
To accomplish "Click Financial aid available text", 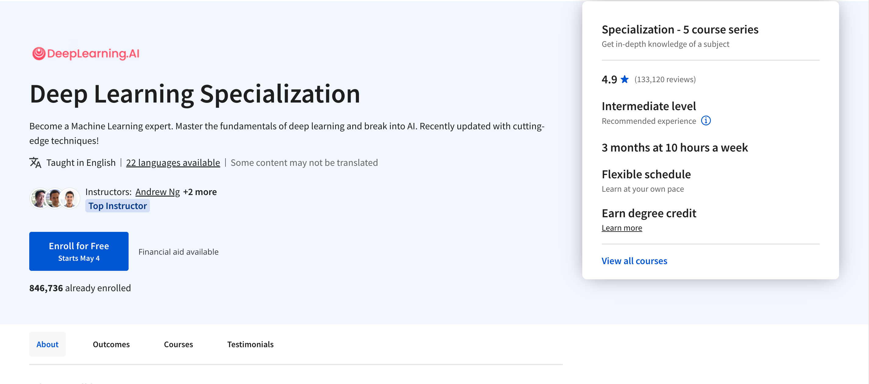I will point(179,252).
